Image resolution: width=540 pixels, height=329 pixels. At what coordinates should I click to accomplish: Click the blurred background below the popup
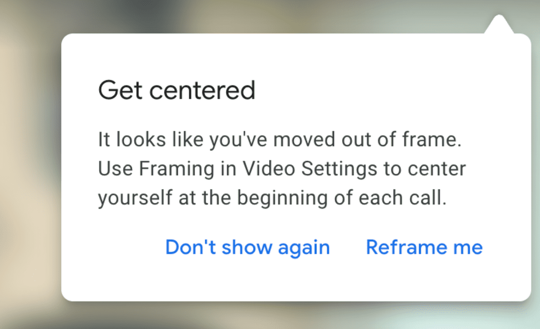pos(270,316)
